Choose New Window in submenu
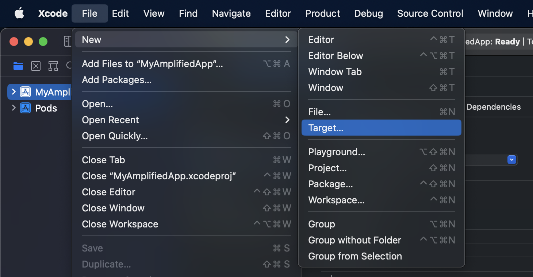The height and width of the screenshot is (277, 533). (x=381, y=88)
